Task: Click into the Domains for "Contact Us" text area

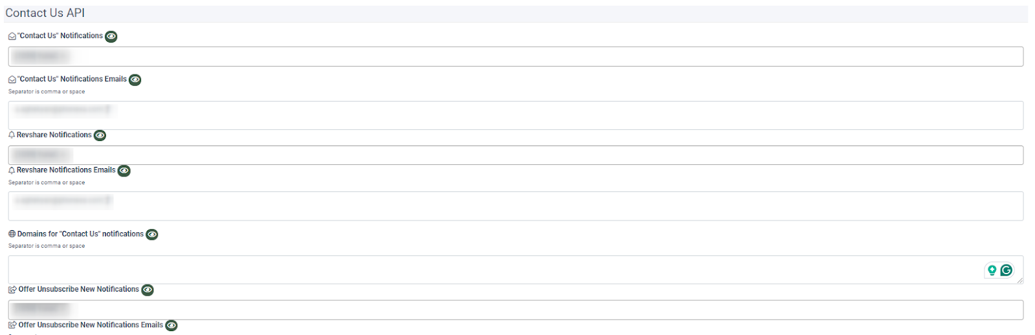Action: (x=492, y=270)
